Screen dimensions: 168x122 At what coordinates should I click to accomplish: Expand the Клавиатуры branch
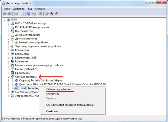[x=9, y=50]
